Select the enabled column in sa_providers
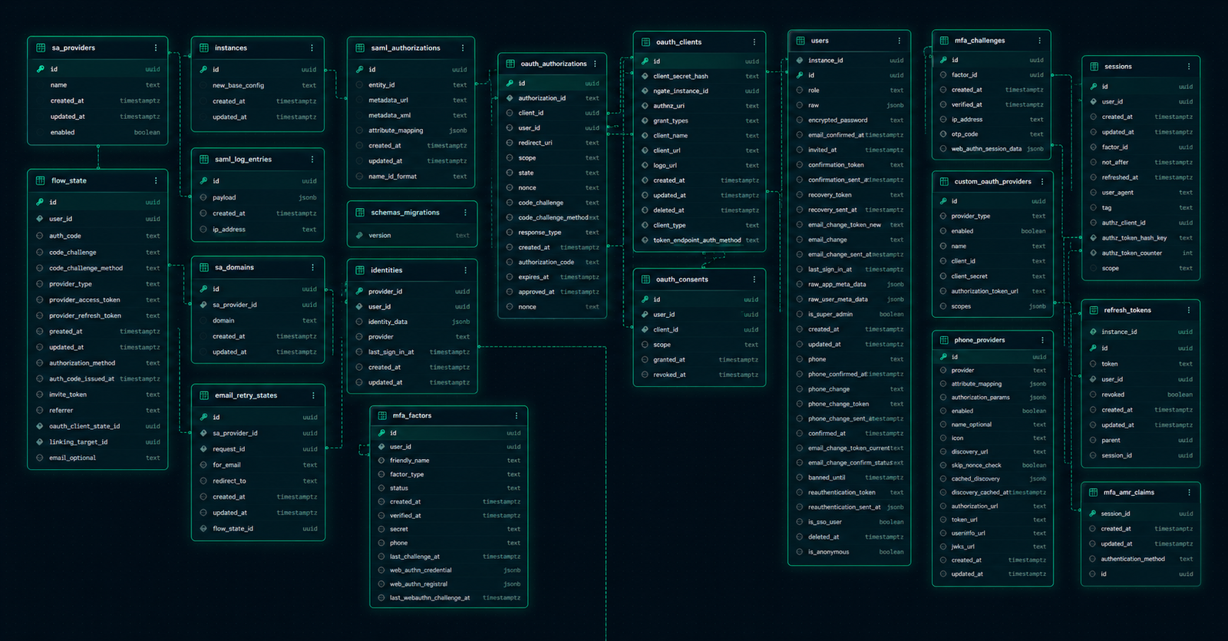The image size is (1228, 641). 98,133
